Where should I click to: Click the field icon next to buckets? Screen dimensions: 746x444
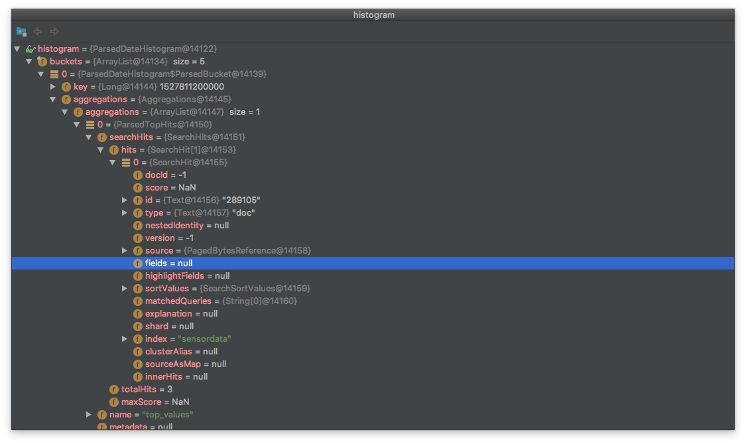click(x=41, y=61)
